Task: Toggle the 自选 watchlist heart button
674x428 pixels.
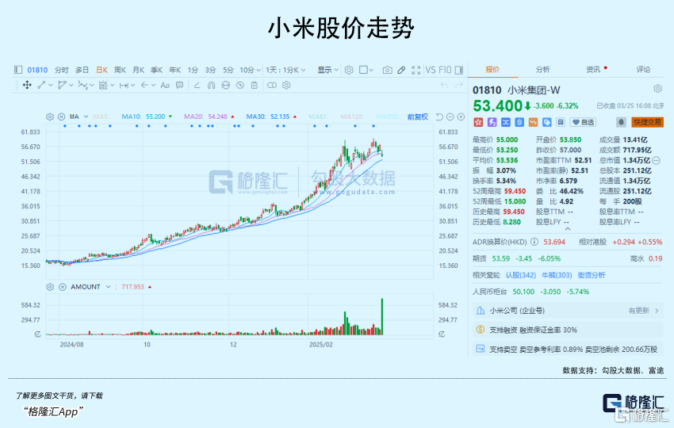Action: 583,122
